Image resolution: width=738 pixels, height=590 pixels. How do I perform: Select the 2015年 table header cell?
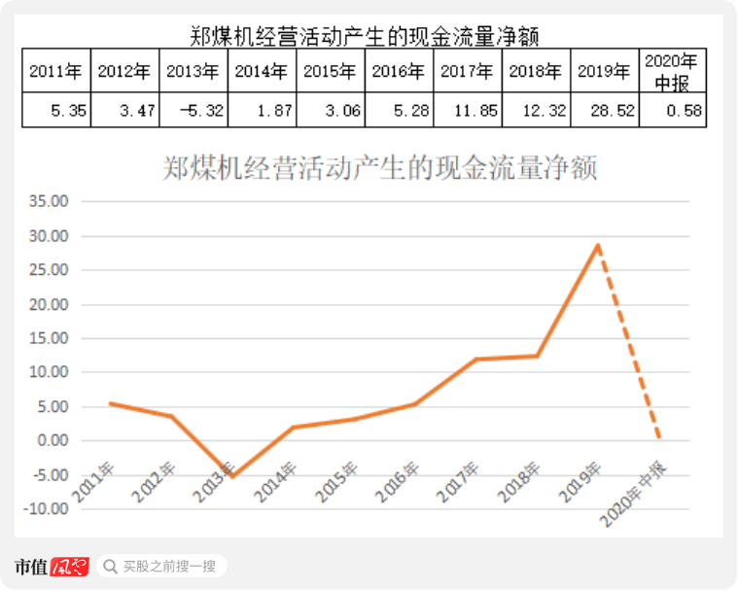[331, 71]
